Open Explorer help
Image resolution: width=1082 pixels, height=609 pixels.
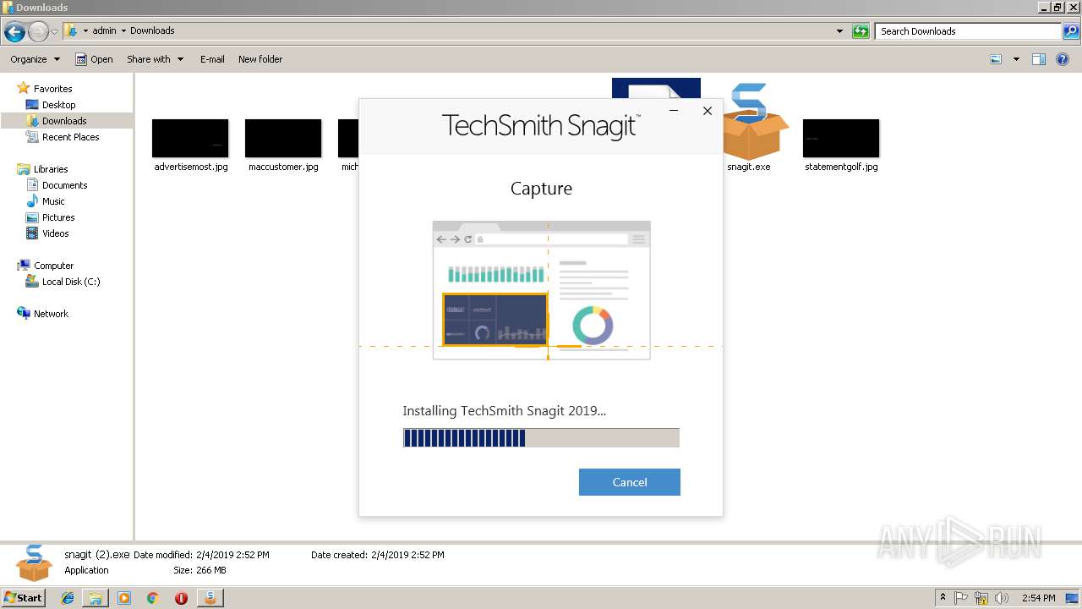(1063, 59)
